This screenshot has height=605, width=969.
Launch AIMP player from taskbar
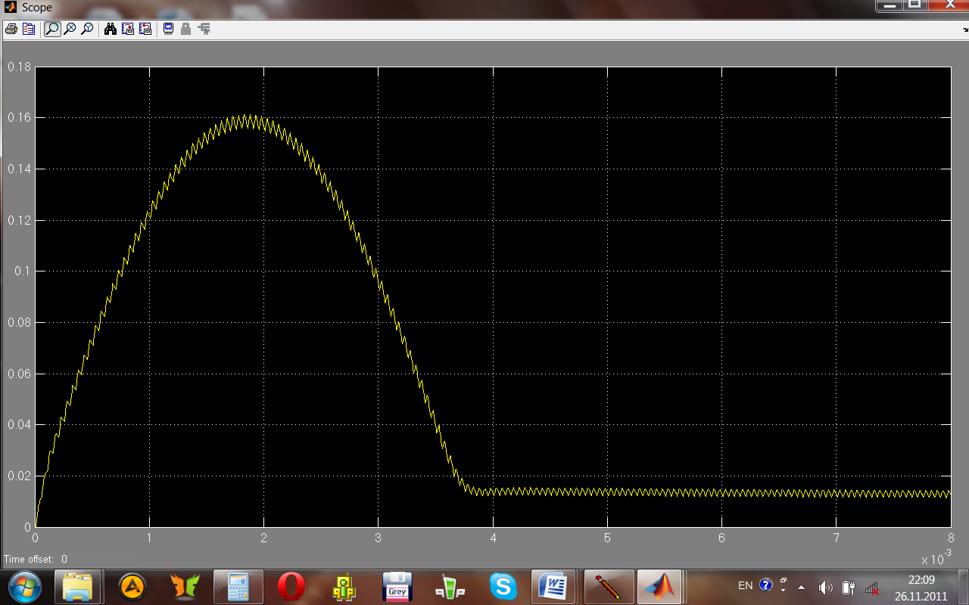[132, 587]
